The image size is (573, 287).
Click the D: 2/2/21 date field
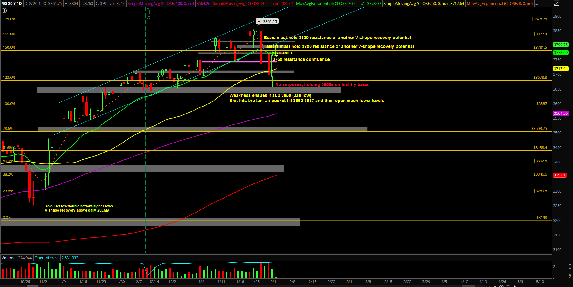[32, 4]
